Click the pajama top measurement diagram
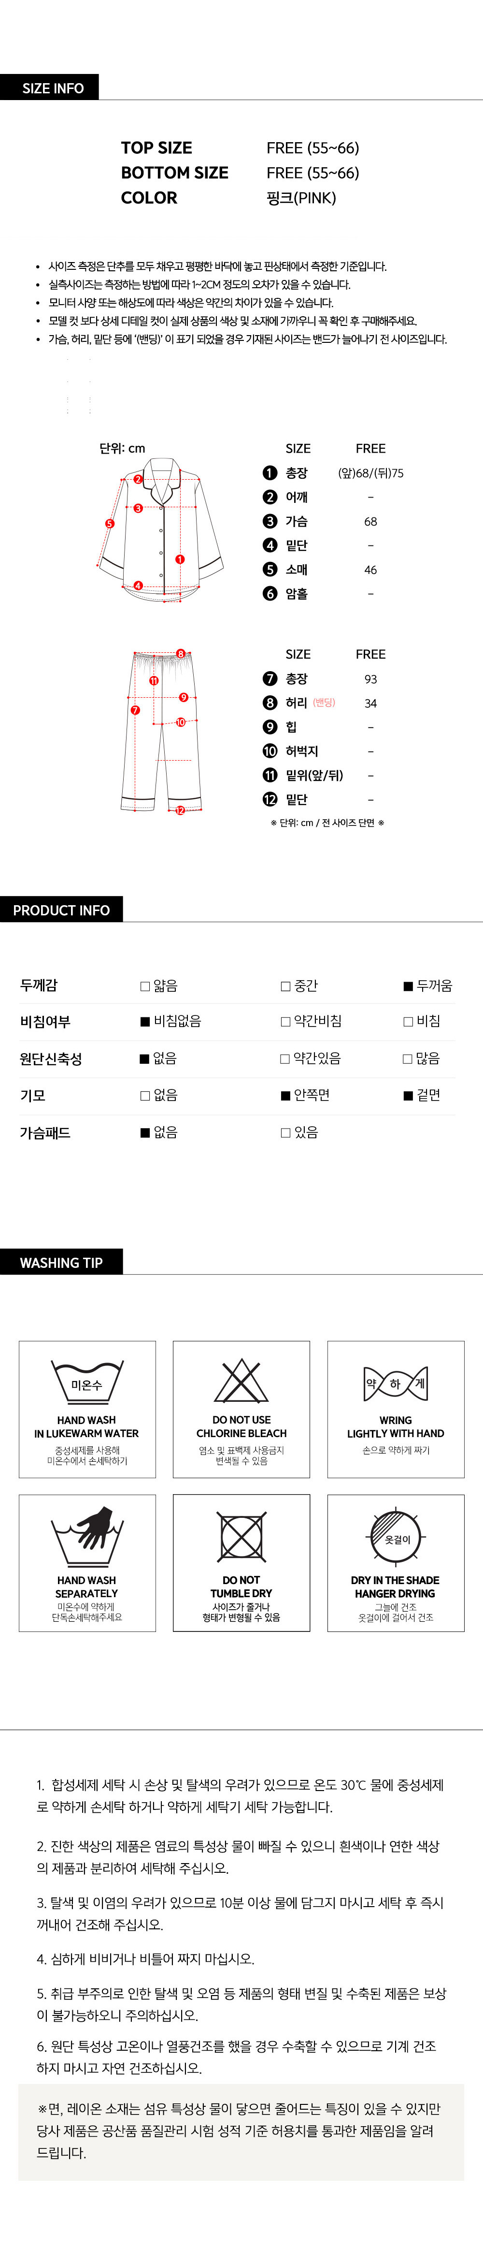483x2248 pixels. coord(160,529)
